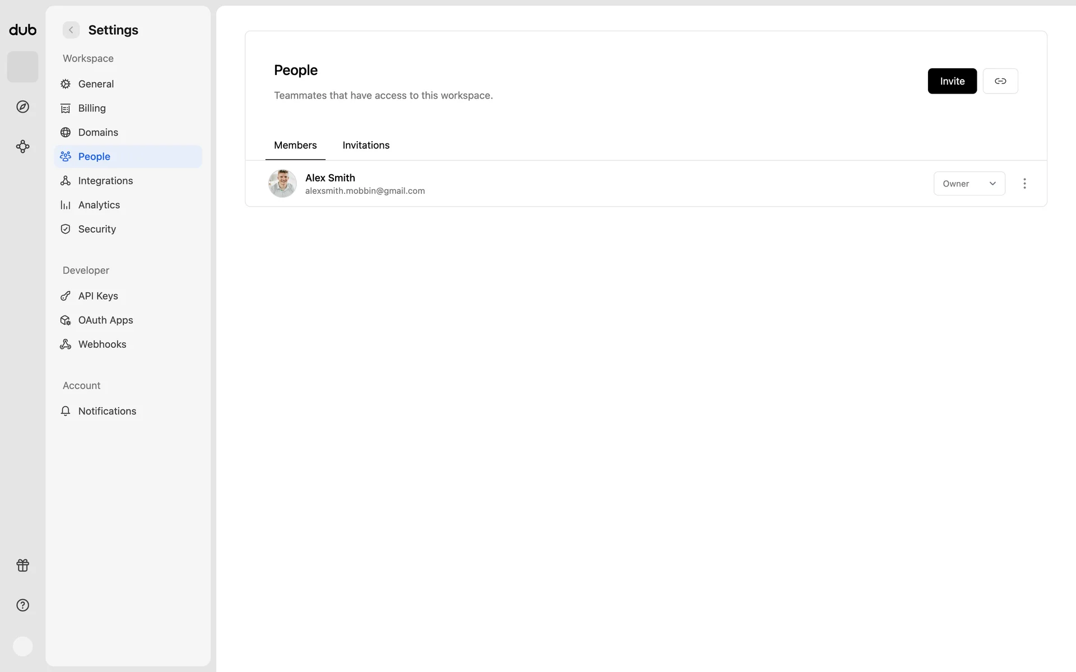1076x672 pixels.
Task: Select the Members tab
Action: point(295,145)
